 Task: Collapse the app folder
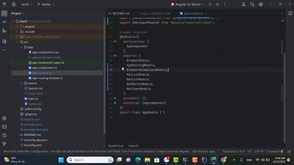click(22, 47)
